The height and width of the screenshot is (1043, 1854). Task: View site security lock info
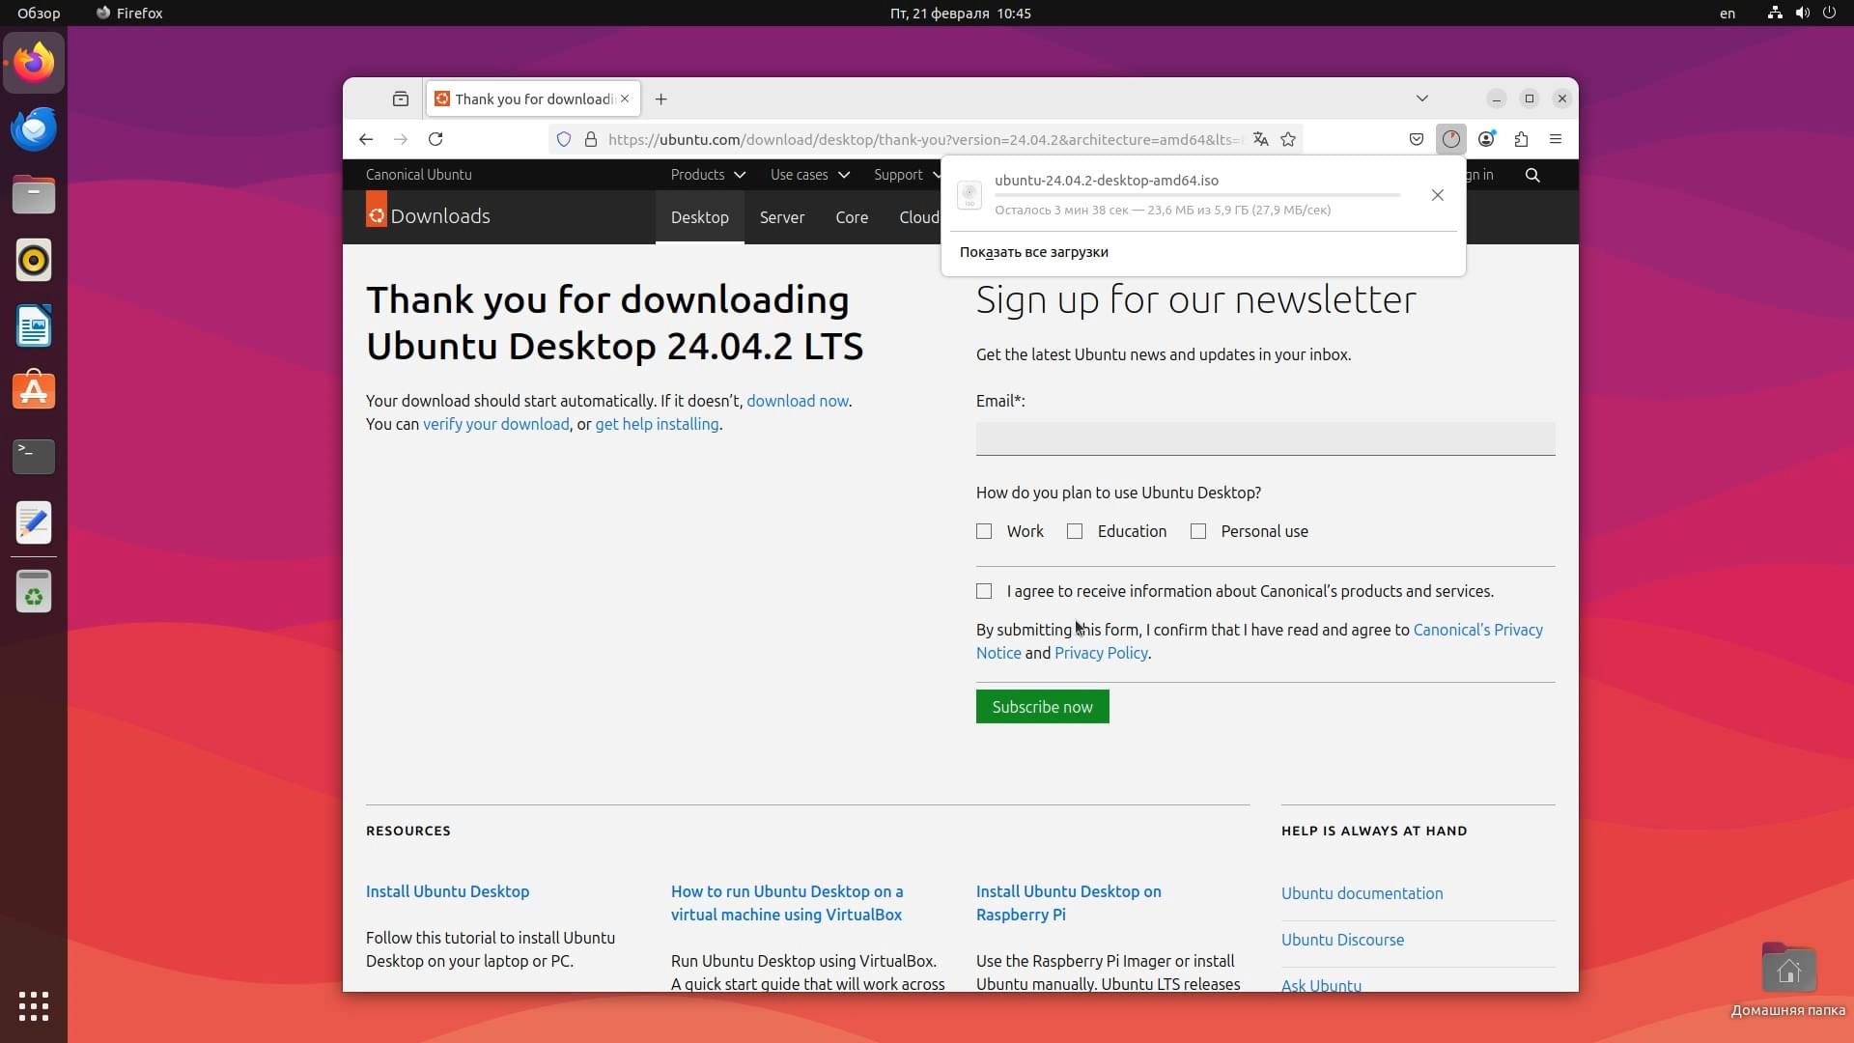pyautogui.click(x=591, y=139)
